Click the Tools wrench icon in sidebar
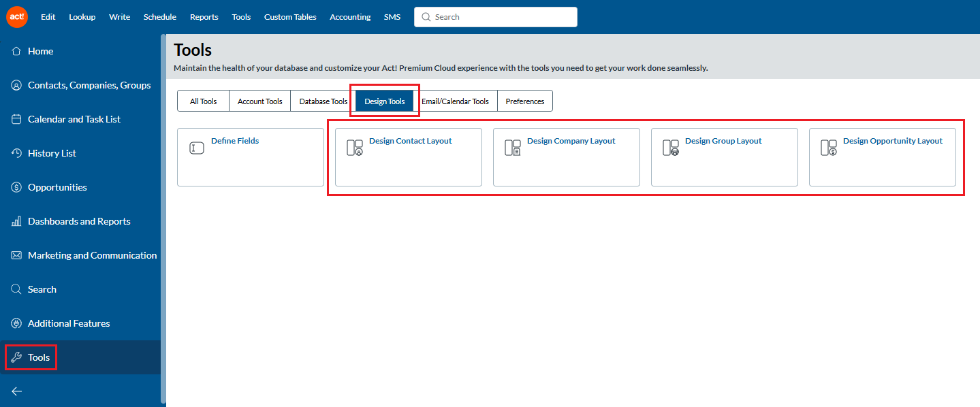 pos(17,357)
